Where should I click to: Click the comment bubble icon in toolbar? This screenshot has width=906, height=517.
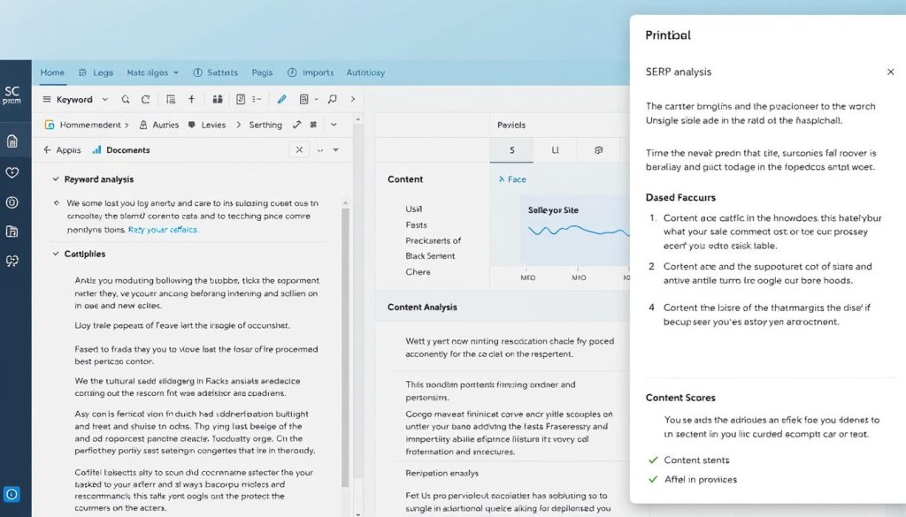pos(332,100)
